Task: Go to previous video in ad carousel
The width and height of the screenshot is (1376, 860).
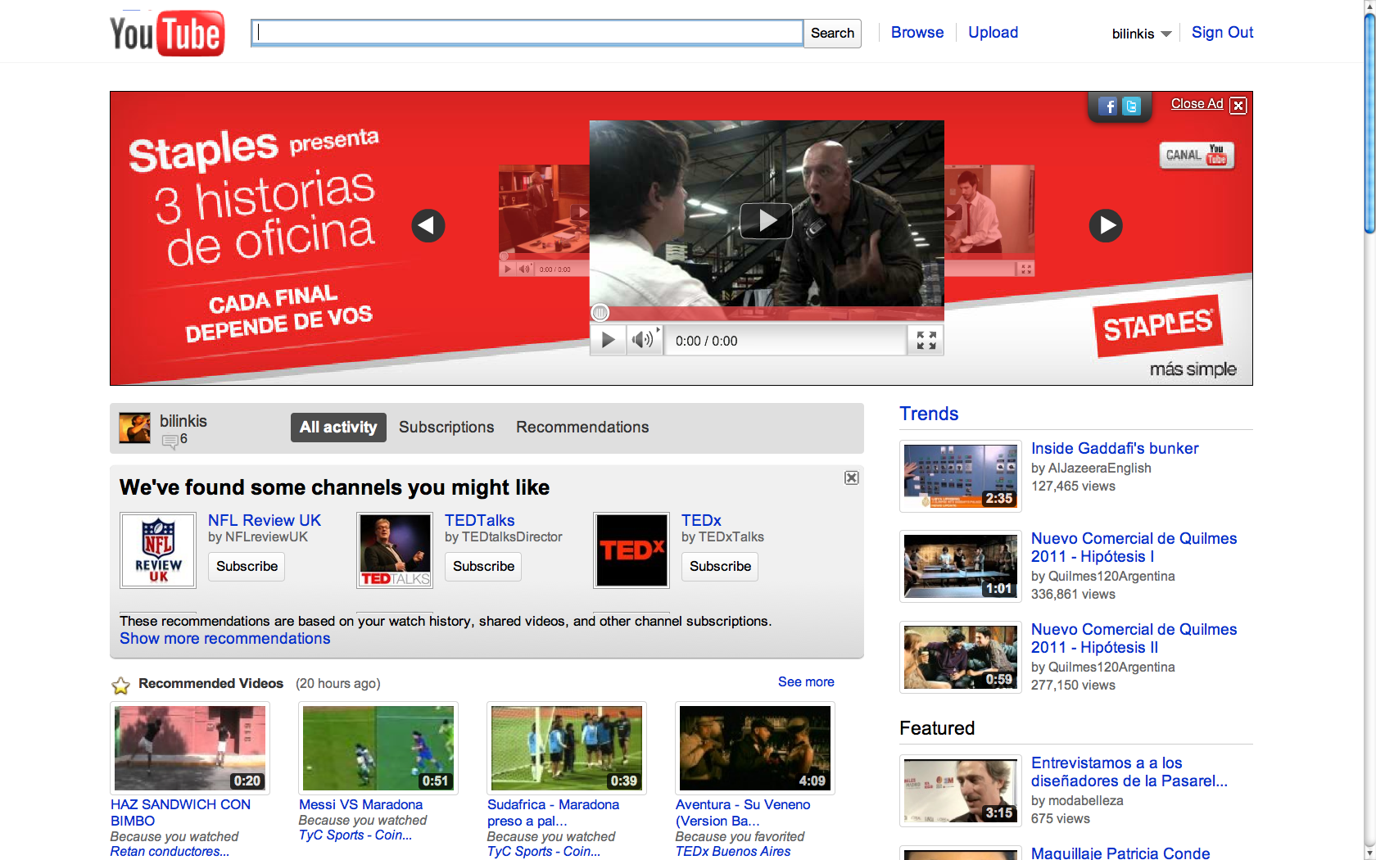Action: point(428,225)
